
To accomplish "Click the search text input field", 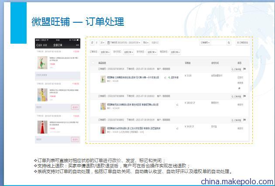I will coord(219,43).
